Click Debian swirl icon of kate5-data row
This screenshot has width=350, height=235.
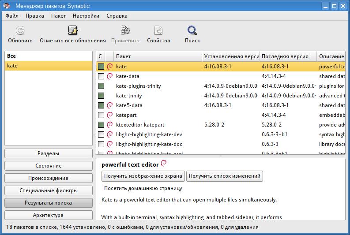pos(109,105)
